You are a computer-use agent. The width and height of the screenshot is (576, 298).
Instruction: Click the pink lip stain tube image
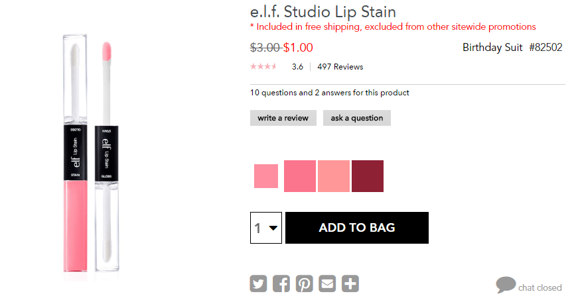coord(75,153)
